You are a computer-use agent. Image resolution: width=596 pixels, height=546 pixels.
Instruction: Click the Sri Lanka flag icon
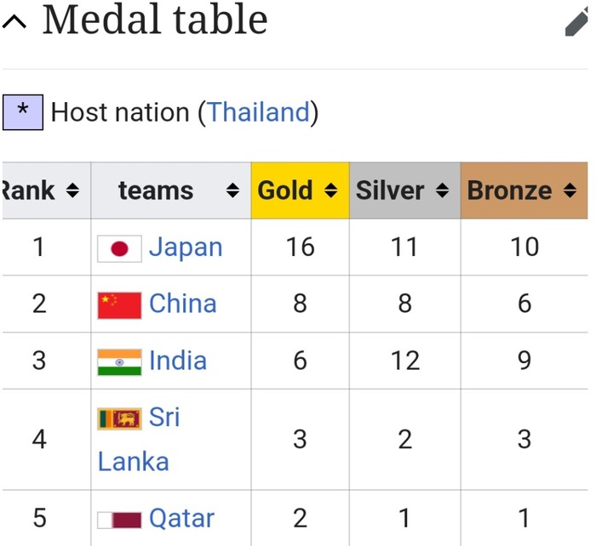[119, 418]
